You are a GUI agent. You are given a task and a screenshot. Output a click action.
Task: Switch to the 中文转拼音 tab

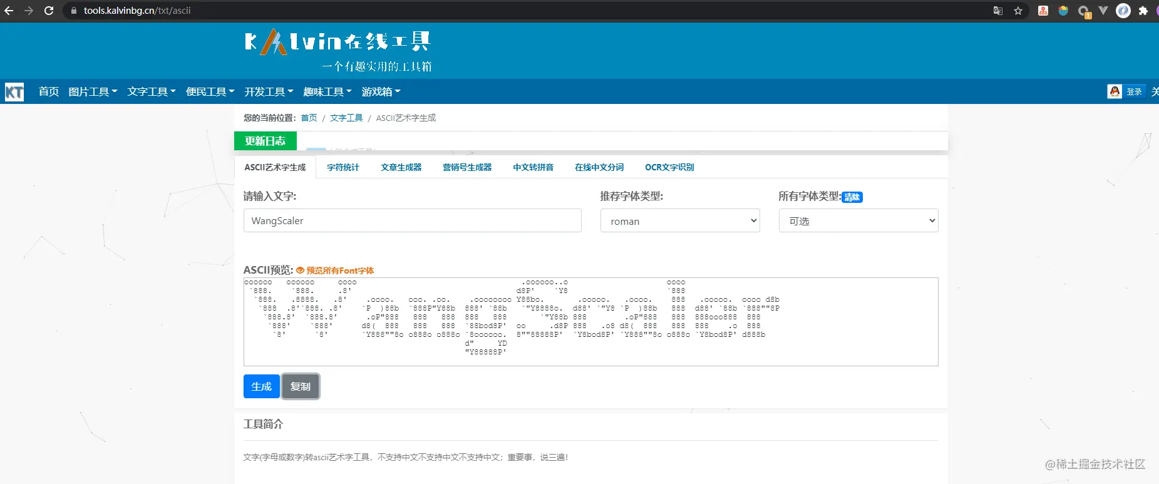(533, 167)
